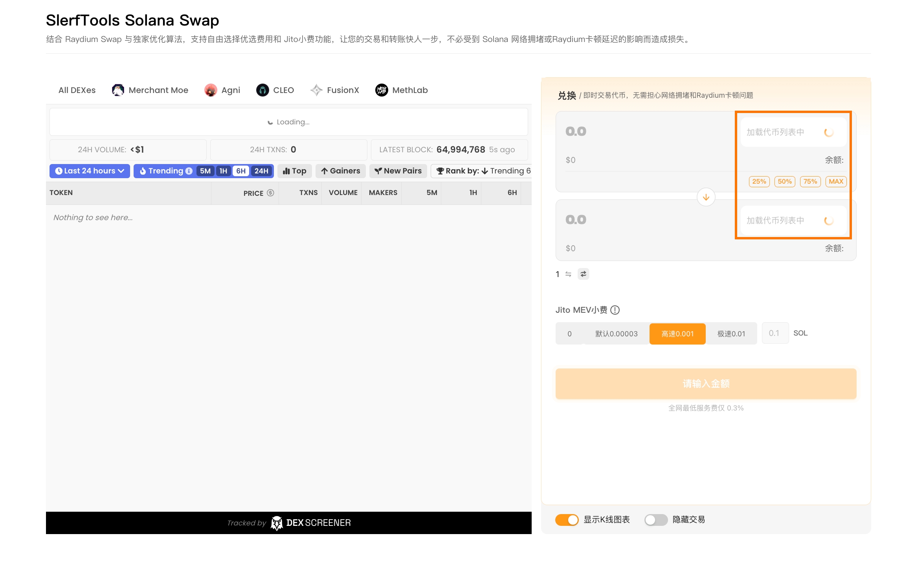Screen dimensions: 903x580
Task: Expand the Last 24 hours dropdown
Action: tap(90, 171)
